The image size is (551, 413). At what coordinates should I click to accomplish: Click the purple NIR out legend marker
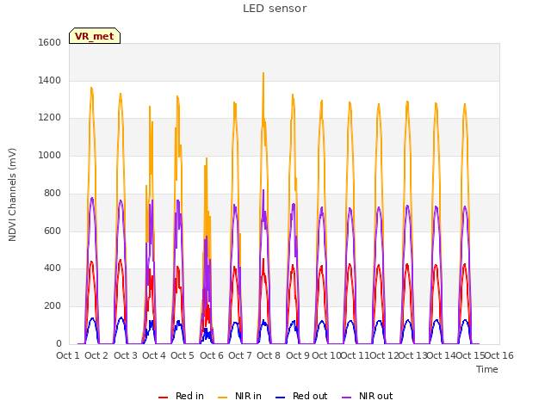click(346, 398)
